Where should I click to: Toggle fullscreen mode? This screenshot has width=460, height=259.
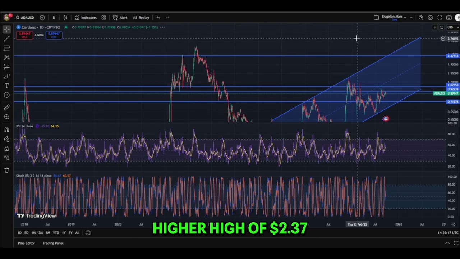[x=440, y=18]
